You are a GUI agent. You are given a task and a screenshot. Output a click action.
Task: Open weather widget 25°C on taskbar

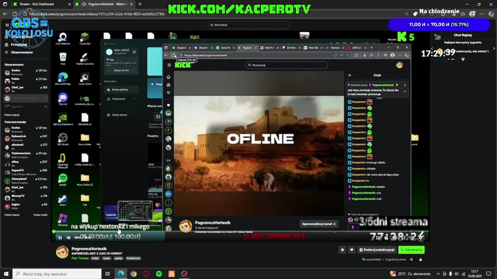pos(410,274)
